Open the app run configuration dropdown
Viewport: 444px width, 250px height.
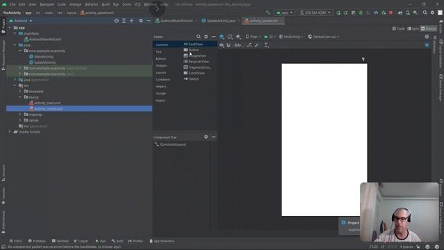pos(284,12)
